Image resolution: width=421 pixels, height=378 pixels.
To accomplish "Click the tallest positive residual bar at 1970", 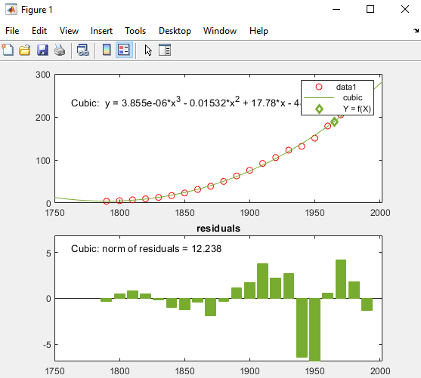I will tap(341, 279).
